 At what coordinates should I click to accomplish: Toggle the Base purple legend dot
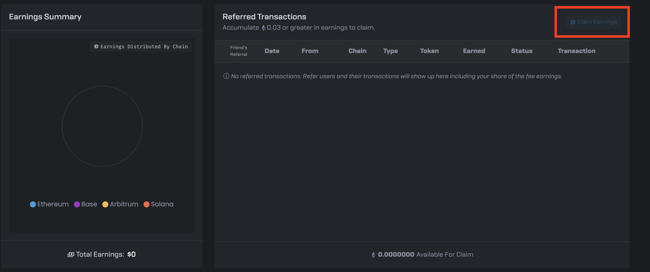pyautogui.click(x=77, y=204)
